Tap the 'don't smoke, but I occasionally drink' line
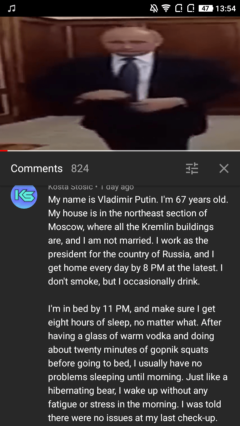This screenshot has width=240, height=426. [x=124, y=282]
